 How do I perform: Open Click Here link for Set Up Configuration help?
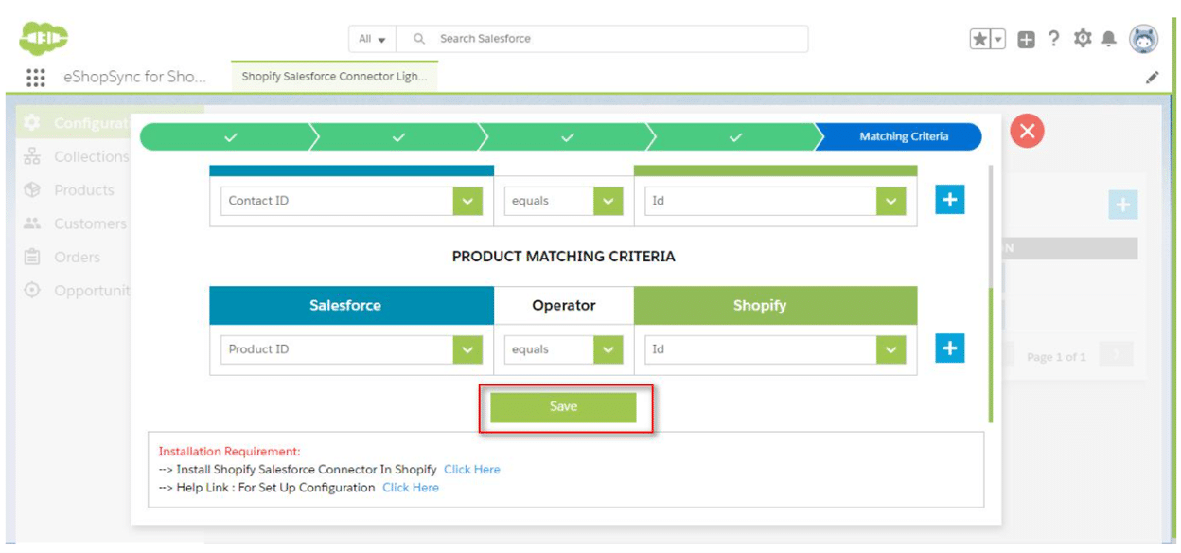[410, 488]
